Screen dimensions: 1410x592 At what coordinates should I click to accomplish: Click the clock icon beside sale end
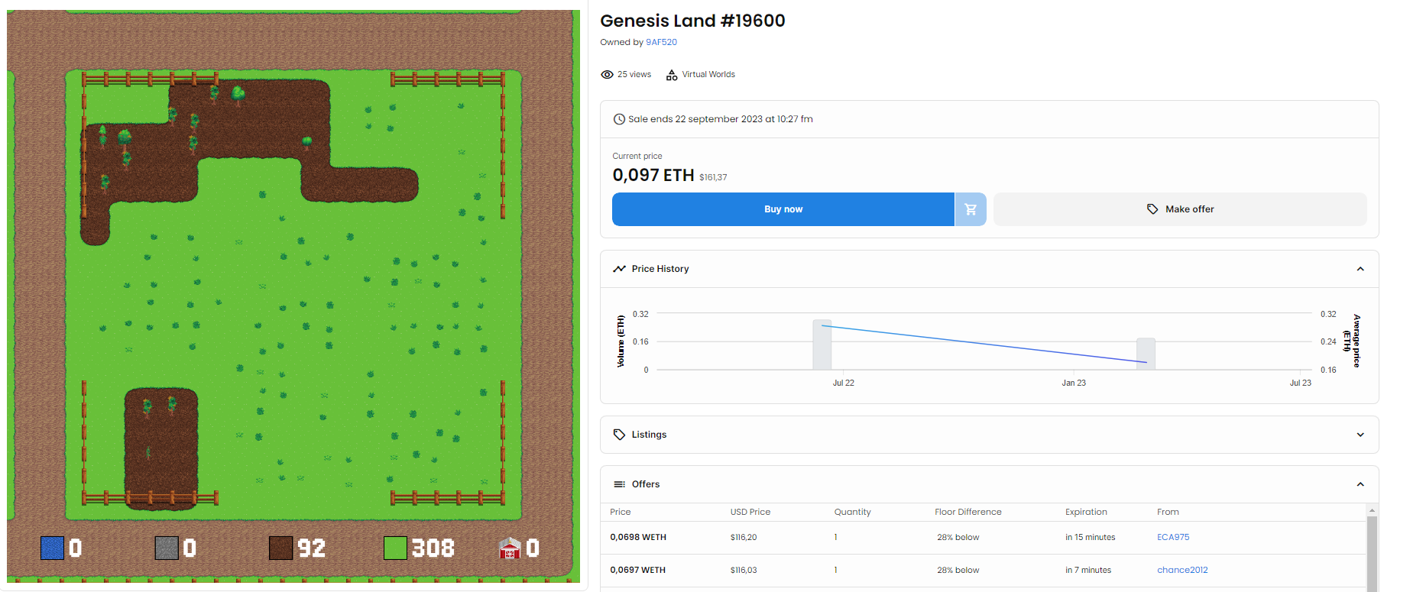coord(619,119)
